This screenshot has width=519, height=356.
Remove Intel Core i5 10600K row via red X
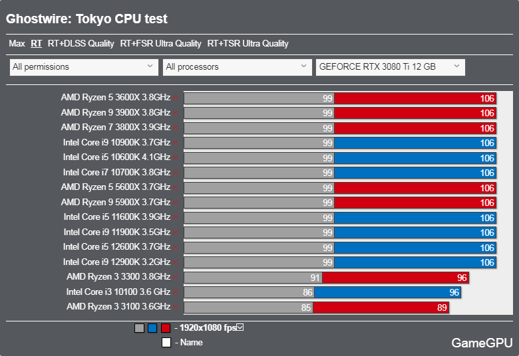tap(176, 157)
